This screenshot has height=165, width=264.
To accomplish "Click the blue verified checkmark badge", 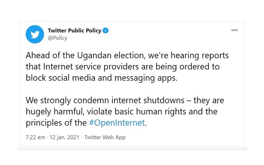I will tap(106, 31).
